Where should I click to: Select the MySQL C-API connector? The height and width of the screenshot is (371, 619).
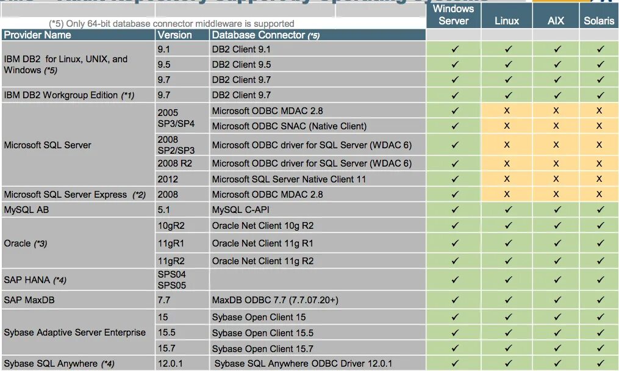click(317, 210)
